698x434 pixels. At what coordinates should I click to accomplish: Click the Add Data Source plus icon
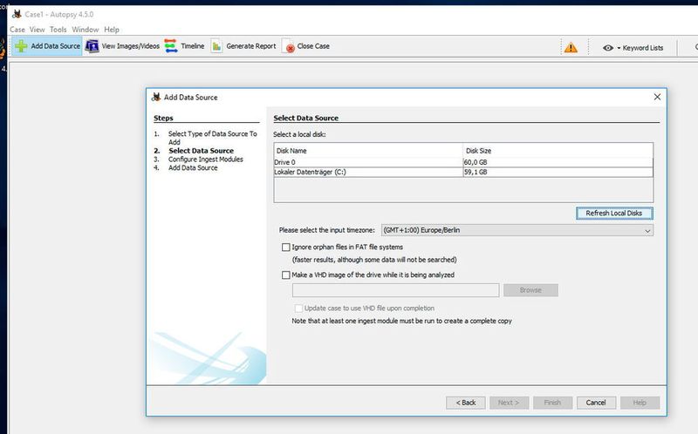point(21,47)
